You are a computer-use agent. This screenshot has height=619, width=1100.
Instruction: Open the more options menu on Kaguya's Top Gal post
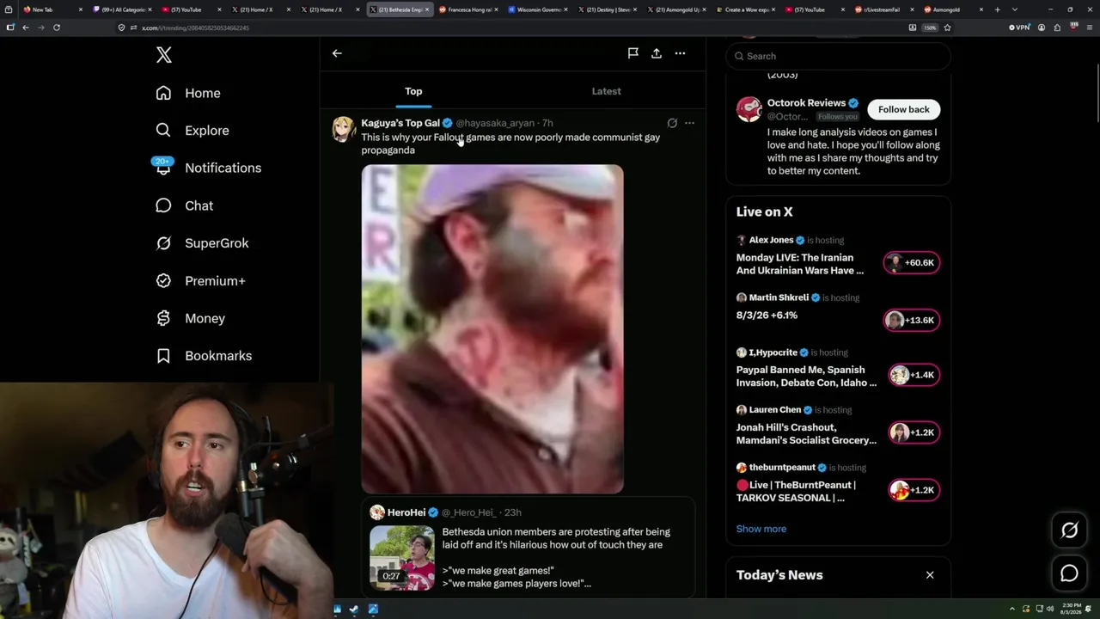689,123
